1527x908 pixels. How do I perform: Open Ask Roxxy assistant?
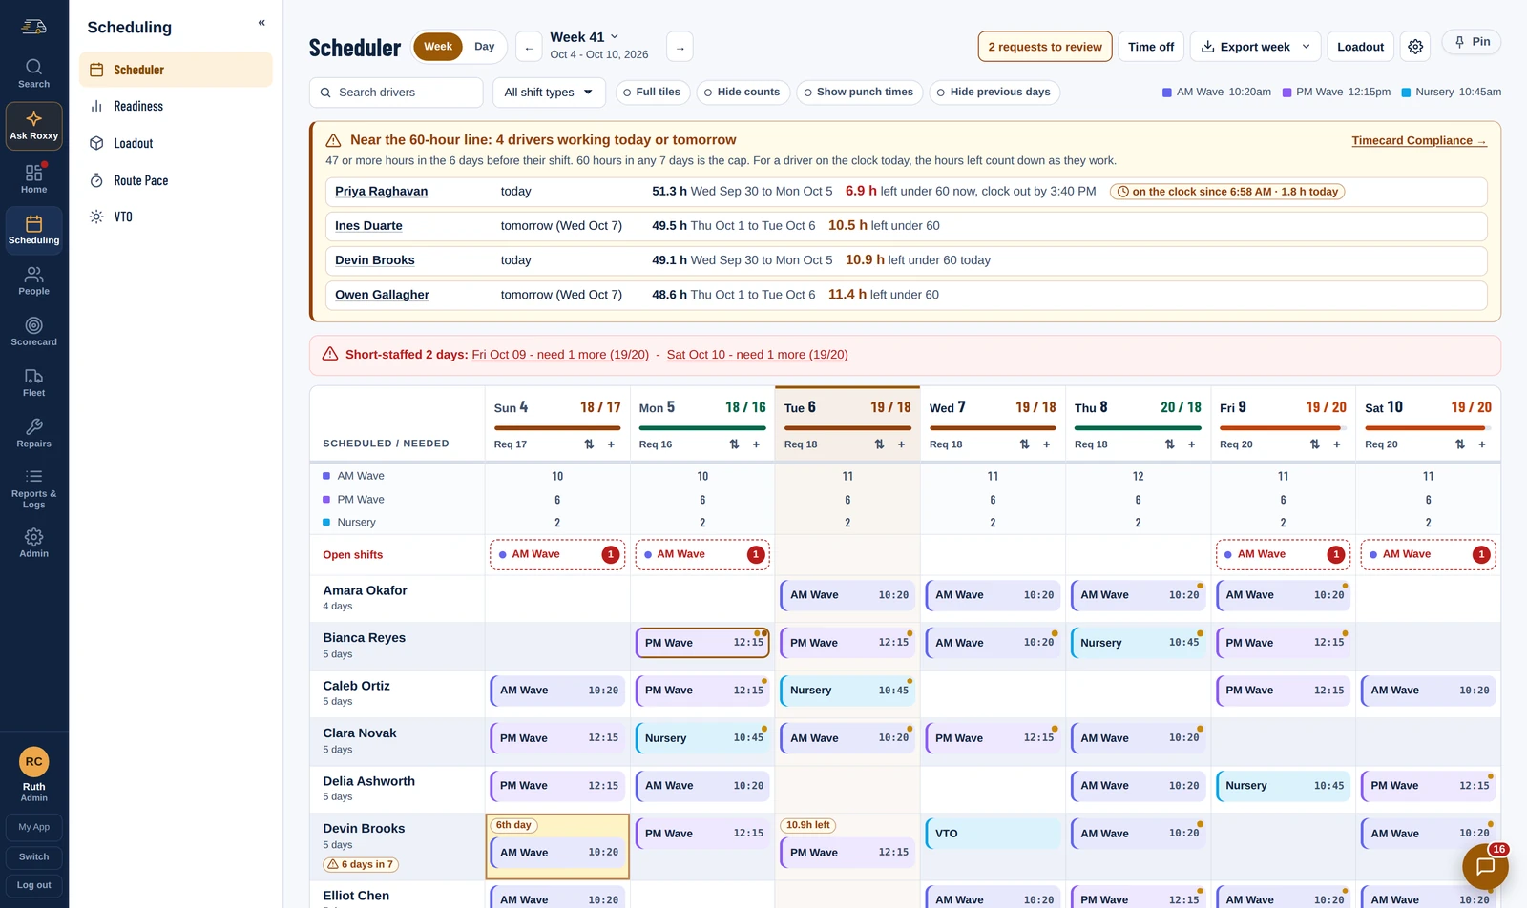[x=33, y=126]
